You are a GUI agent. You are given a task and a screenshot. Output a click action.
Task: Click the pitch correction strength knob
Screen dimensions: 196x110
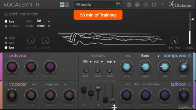pyautogui.click(x=31, y=40)
